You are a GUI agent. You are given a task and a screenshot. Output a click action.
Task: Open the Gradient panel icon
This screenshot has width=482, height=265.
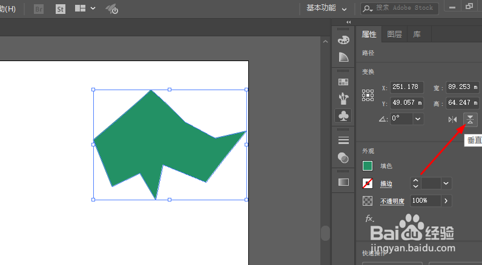coord(343,182)
